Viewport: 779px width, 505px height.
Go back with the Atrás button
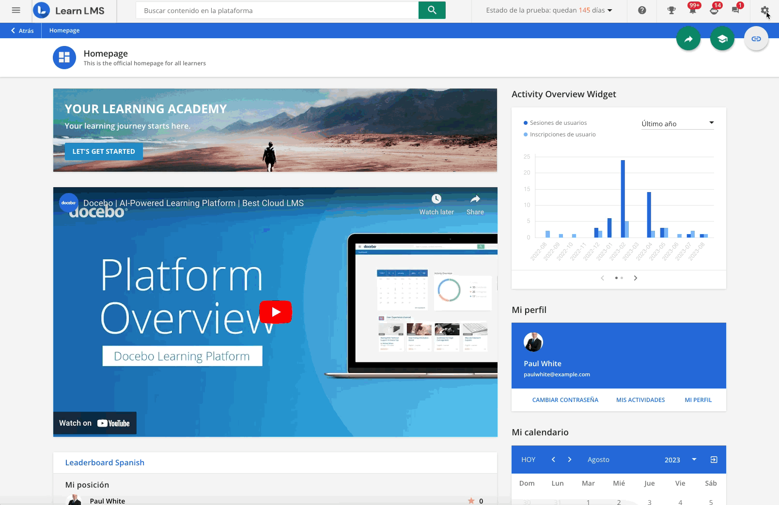click(22, 30)
